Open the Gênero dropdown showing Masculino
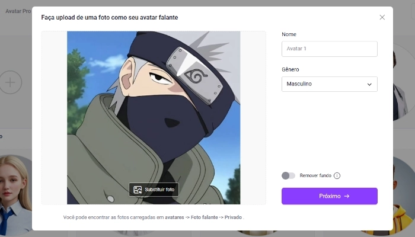The height and width of the screenshot is (237, 415). point(330,84)
